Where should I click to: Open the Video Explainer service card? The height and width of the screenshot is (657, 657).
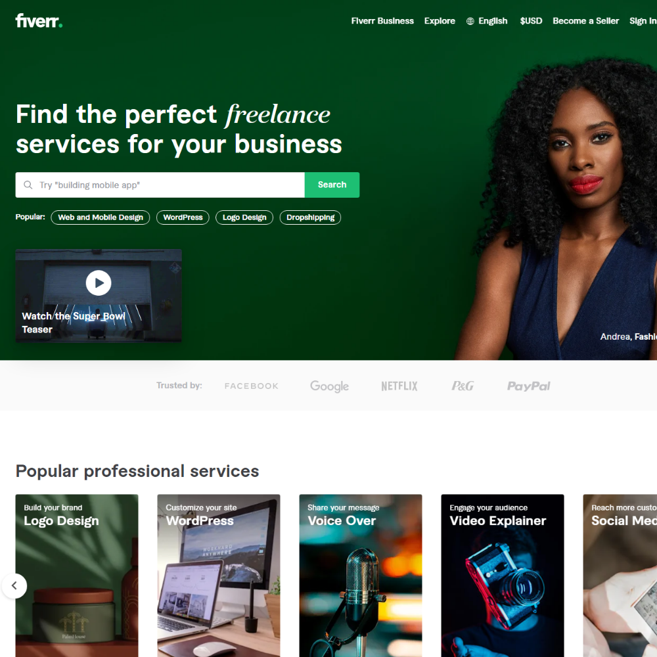(503, 576)
